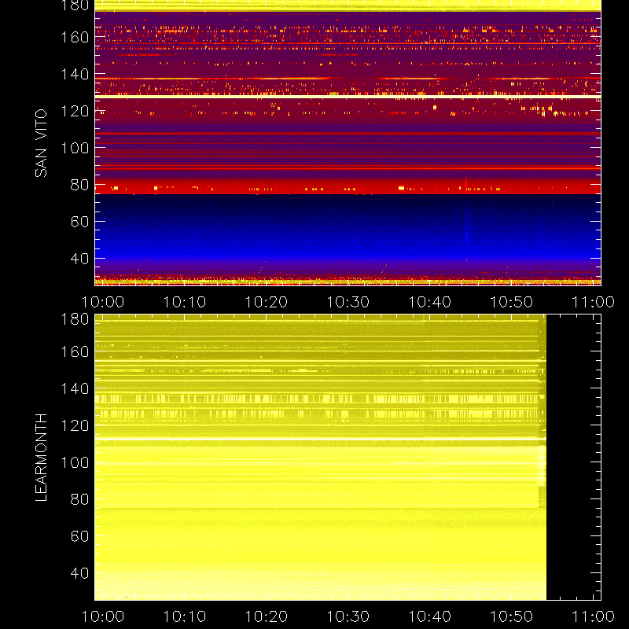This screenshot has height=629, width=629.
Task: Click 10:30 time label under Learmonth plot
Action: (348, 616)
